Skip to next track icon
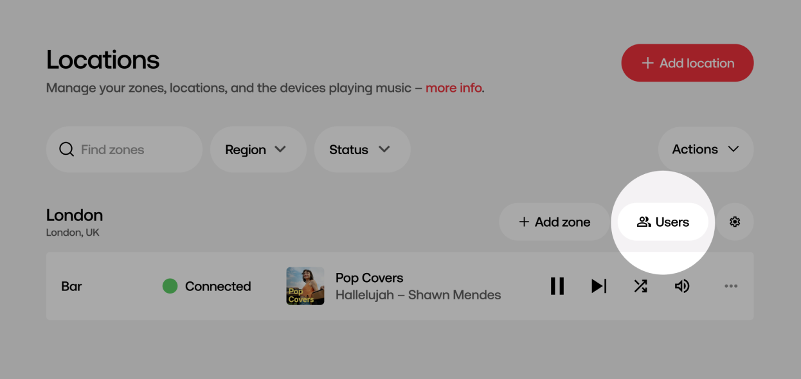Image resolution: width=801 pixels, height=379 pixels. (x=599, y=286)
